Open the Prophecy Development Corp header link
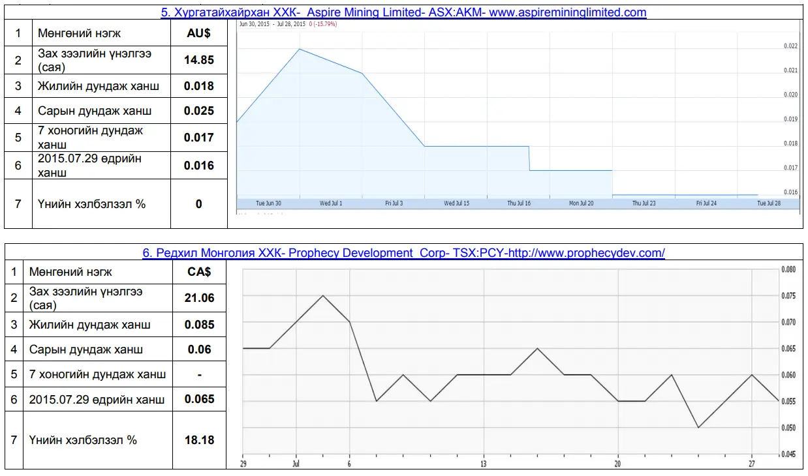 [403, 253]
